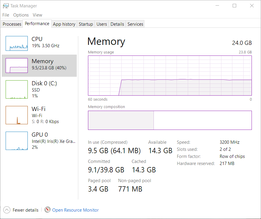This screenshot has height=219, width=261.
Task: Maximize the Task Manager window
Action: [x=234, y=6]
